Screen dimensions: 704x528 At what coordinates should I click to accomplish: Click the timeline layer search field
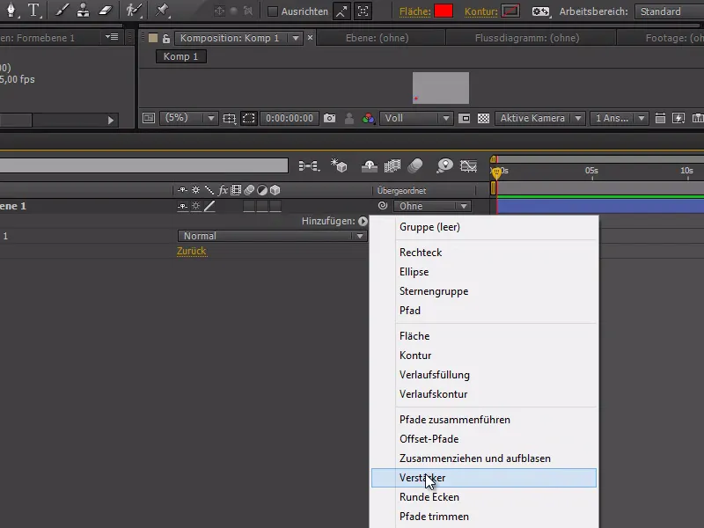coord(143,165)
